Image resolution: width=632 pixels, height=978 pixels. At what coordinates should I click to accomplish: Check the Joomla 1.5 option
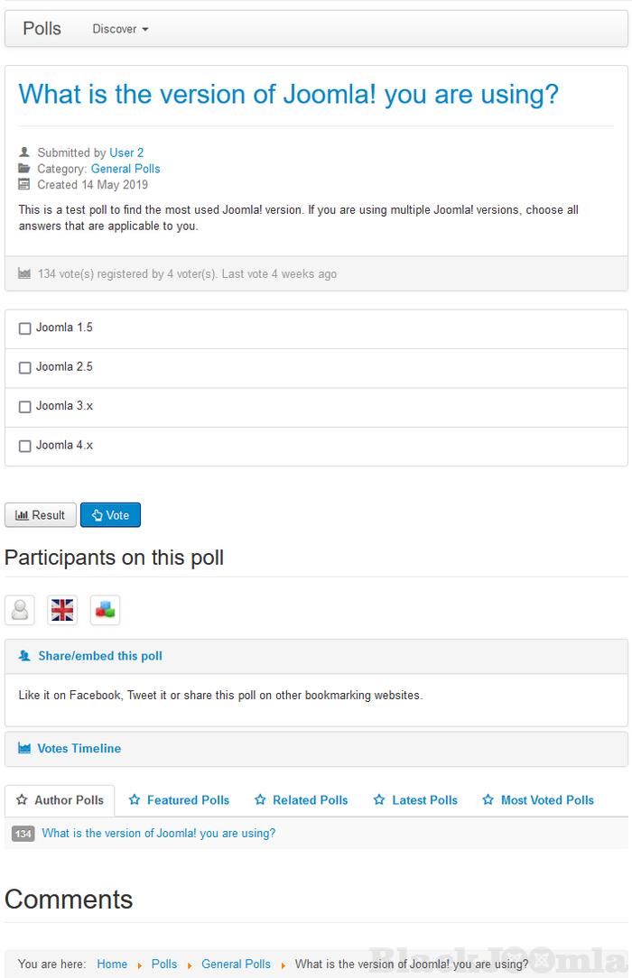(25, 328)
